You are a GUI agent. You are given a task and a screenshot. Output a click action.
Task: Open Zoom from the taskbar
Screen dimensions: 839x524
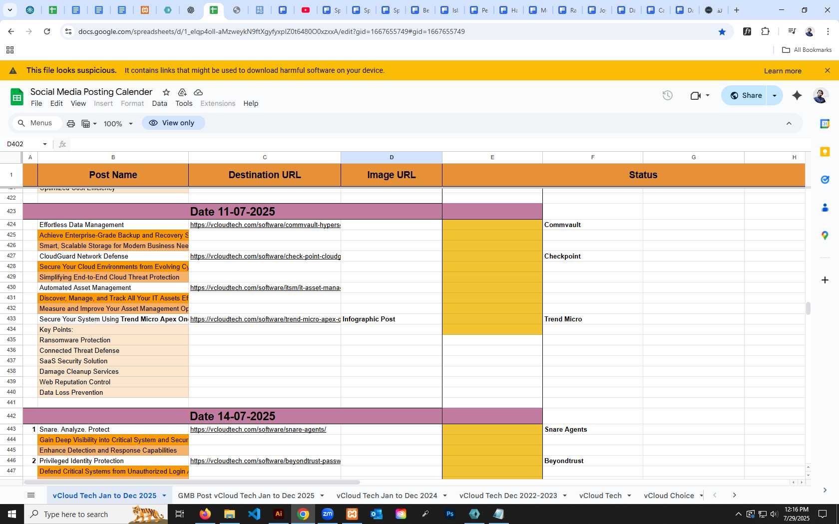click(x=328, y=514)
